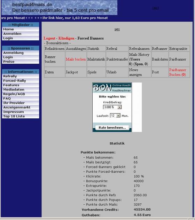Screen dimensions: 195x220
Task: Expand the Laufzeit months dropdown
Action: [118, 116]
